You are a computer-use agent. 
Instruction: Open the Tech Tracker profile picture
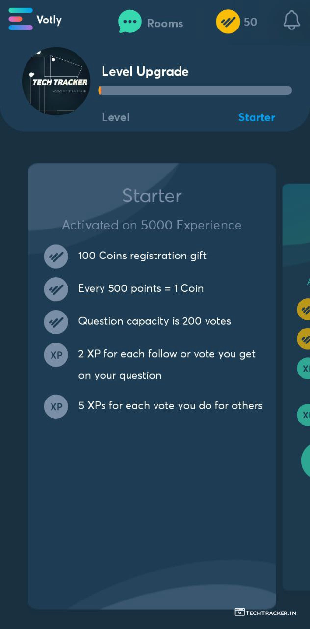tap(56, 81)
